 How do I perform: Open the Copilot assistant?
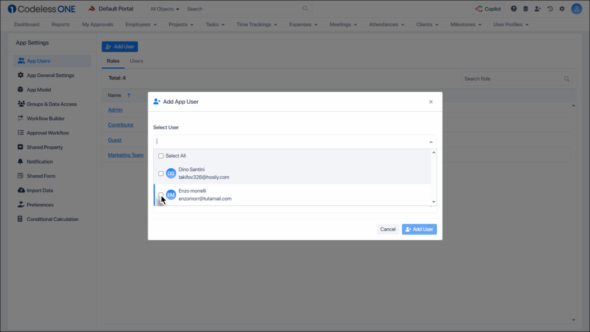pyautogui.click(x=488, y=9)
